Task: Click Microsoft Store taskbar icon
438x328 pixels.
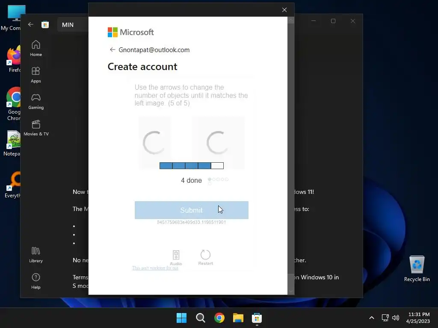Action: 257,318
